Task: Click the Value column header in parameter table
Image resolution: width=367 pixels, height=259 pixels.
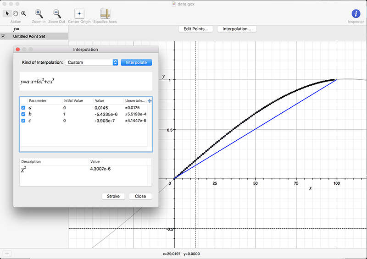Action: [x=100, y=100]
